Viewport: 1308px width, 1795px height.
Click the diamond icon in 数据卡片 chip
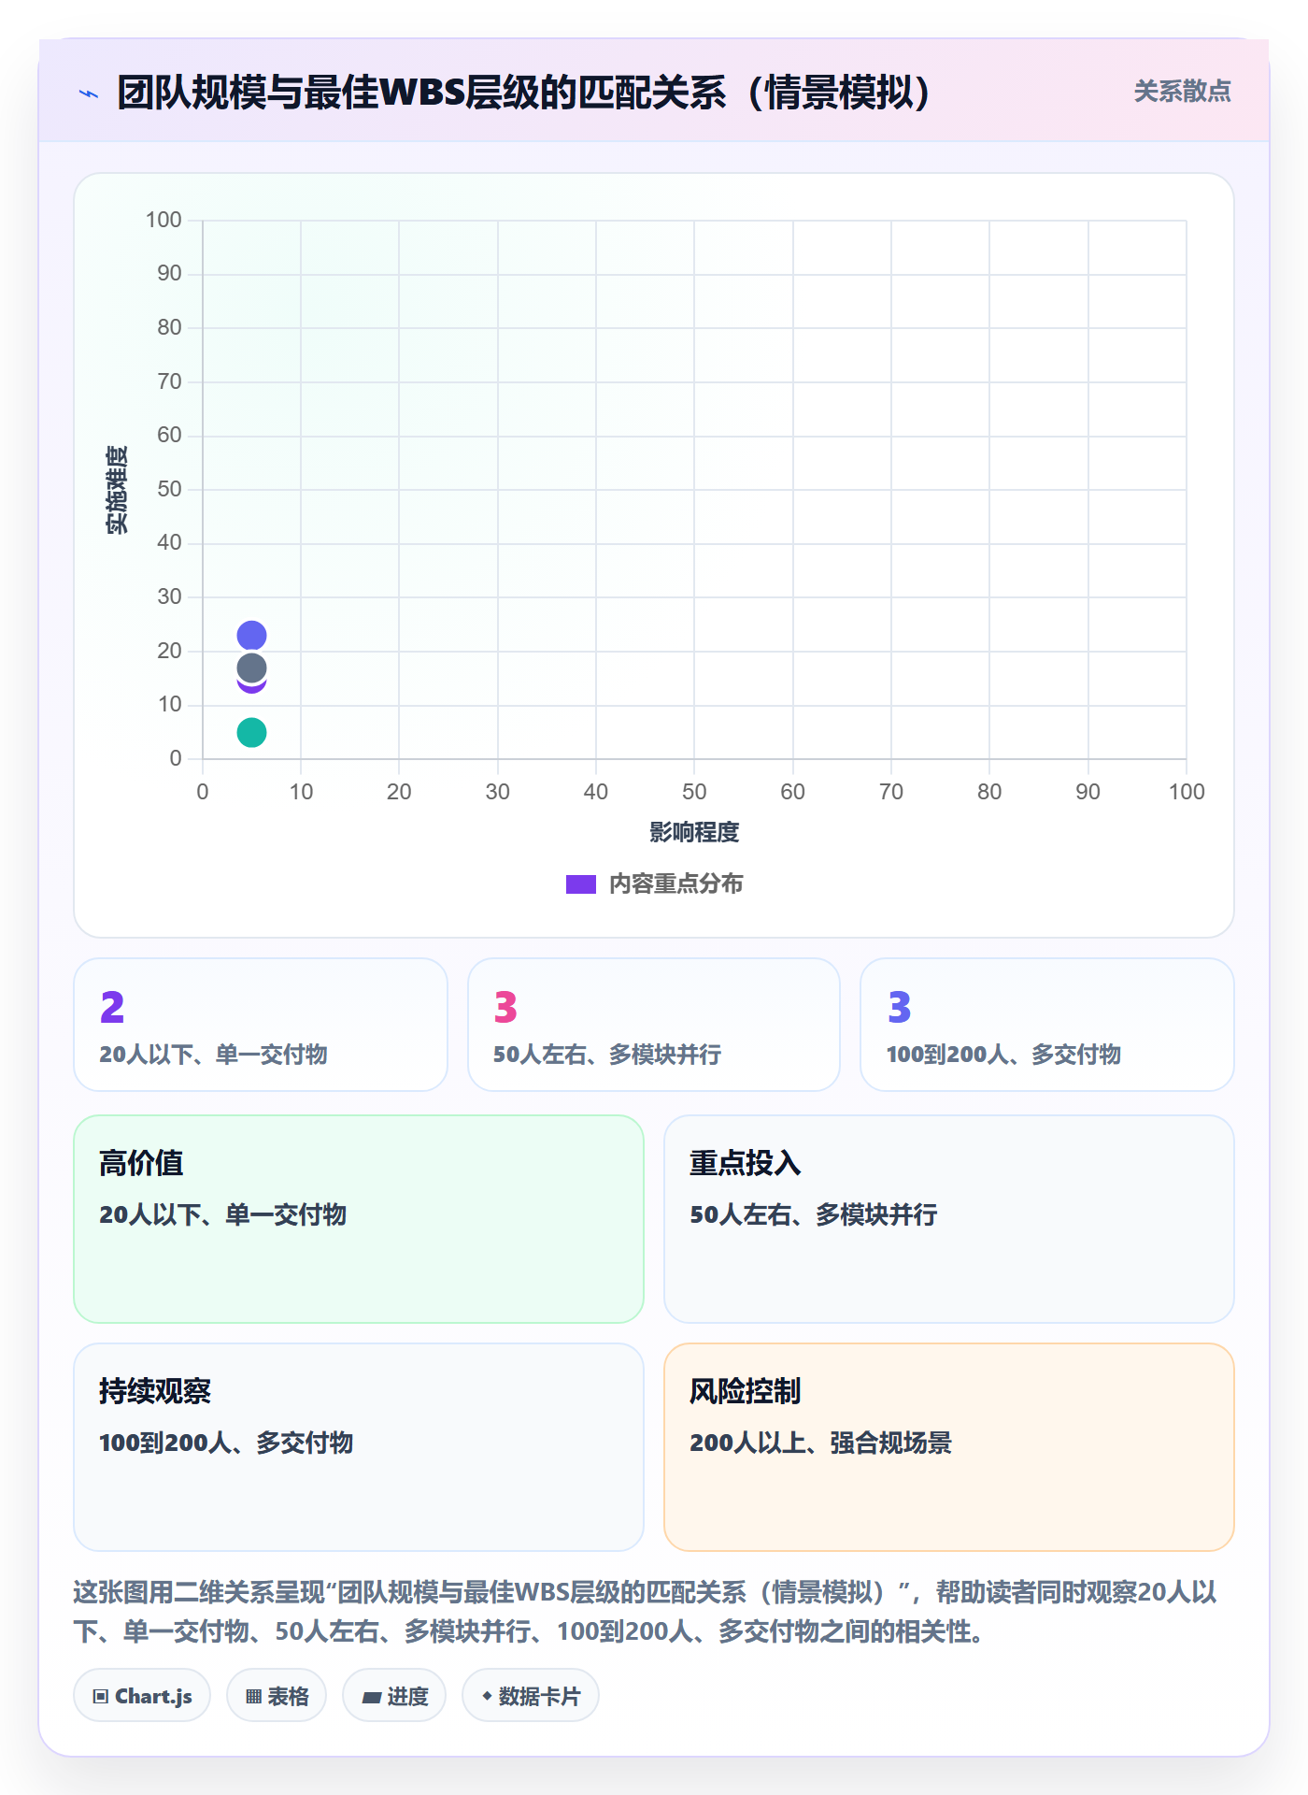pos(487,1696)
